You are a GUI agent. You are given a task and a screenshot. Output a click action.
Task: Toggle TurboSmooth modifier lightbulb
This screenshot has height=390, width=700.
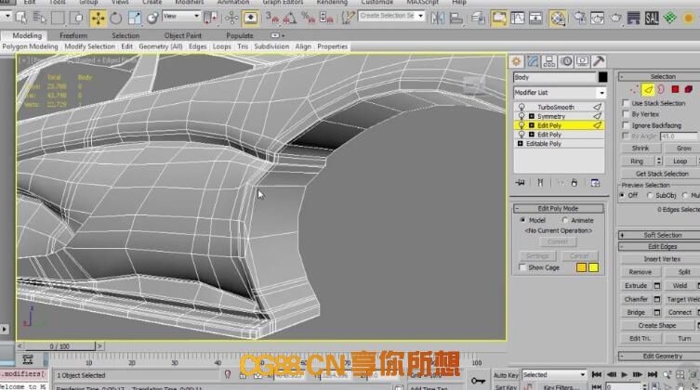coord(522,107)
